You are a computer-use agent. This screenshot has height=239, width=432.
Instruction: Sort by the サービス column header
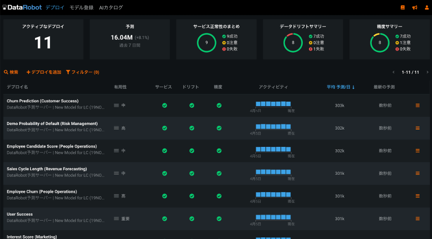163,87
